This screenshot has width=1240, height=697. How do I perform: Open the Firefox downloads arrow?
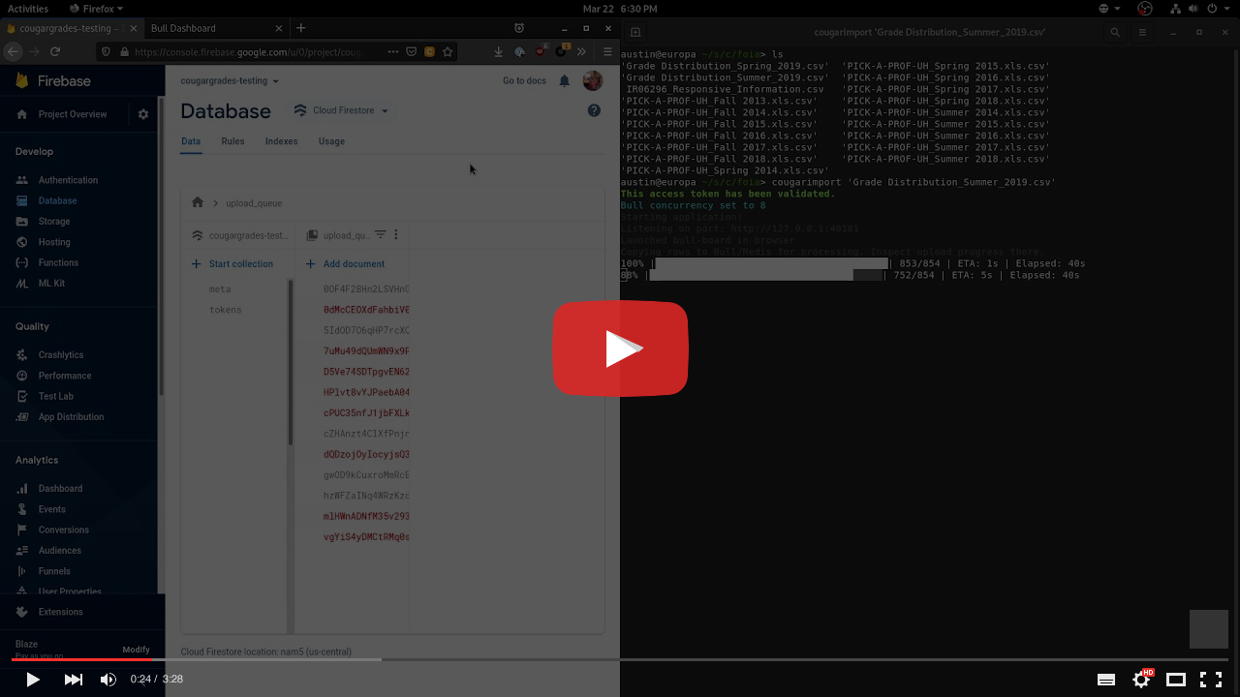[498, 51]
